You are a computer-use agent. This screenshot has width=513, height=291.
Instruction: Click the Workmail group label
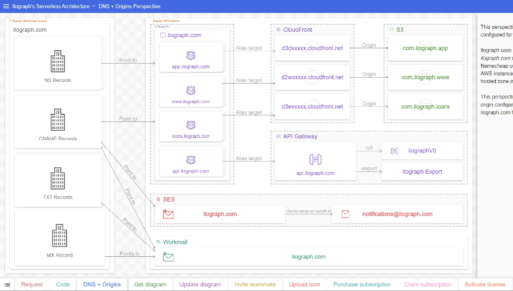[x=175, y=242]
